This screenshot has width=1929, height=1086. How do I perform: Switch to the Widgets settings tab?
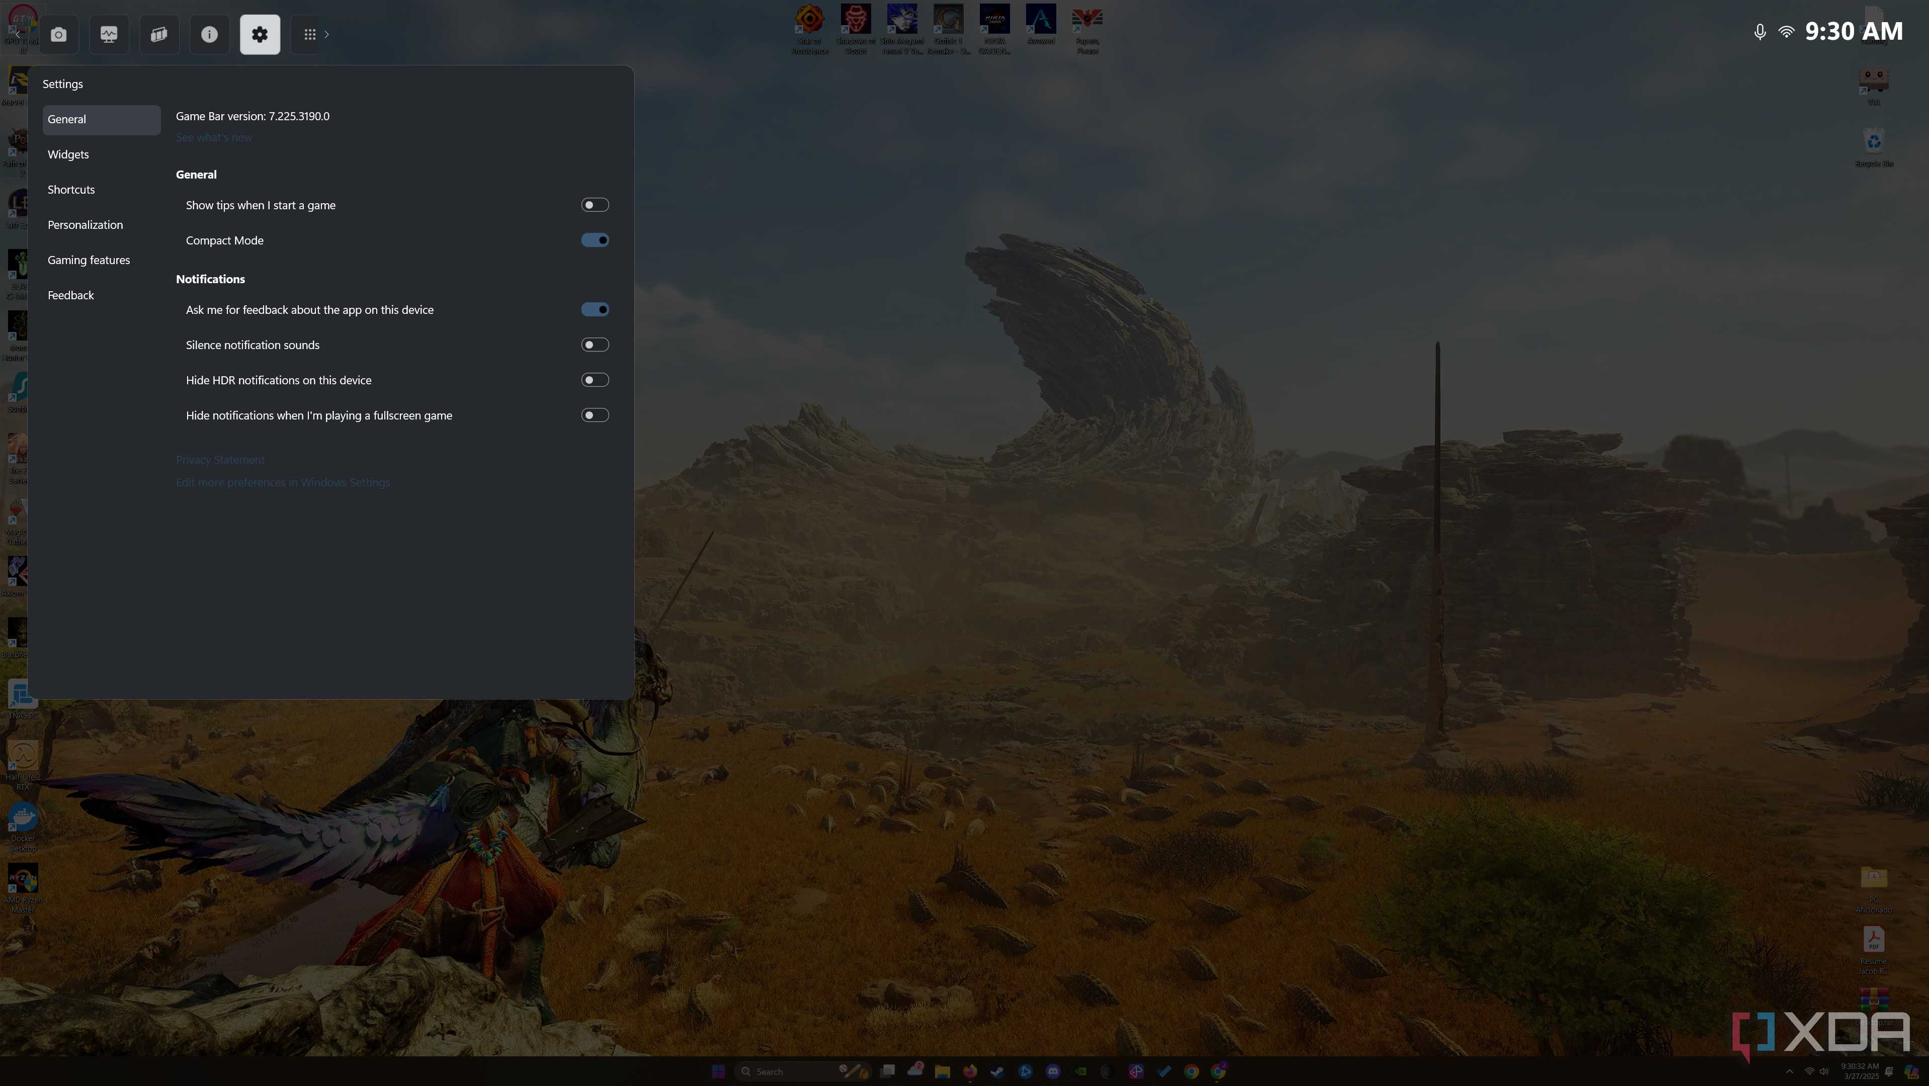click(x=101, y=155)
